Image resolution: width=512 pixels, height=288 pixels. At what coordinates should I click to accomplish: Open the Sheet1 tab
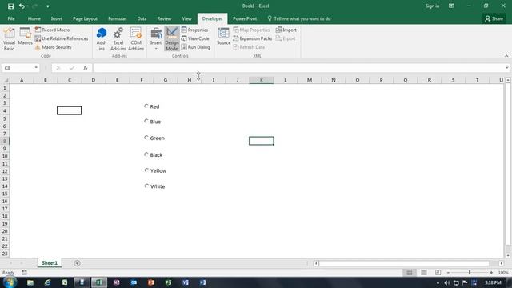point(50,263)
